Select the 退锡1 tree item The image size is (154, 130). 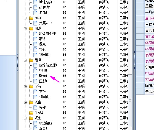pos(43,12)
